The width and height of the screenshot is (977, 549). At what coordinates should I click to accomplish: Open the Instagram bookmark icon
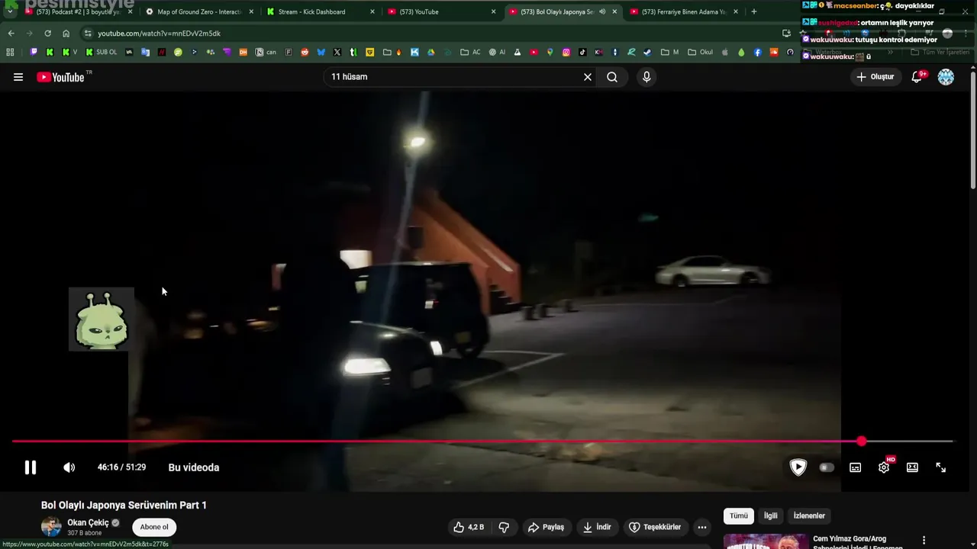[x=566, y=53]
